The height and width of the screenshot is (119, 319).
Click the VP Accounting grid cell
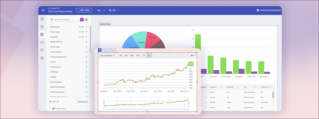tap(250, 97)
